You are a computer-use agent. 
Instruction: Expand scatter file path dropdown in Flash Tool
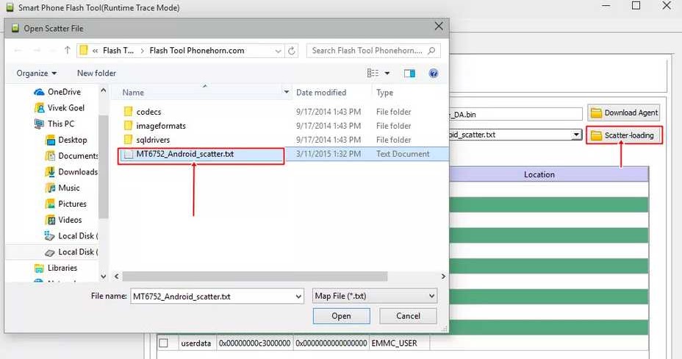point(576,135)
